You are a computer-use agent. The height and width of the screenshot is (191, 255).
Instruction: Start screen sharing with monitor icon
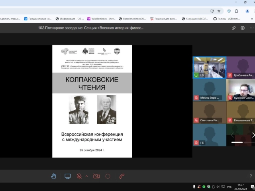68,176
